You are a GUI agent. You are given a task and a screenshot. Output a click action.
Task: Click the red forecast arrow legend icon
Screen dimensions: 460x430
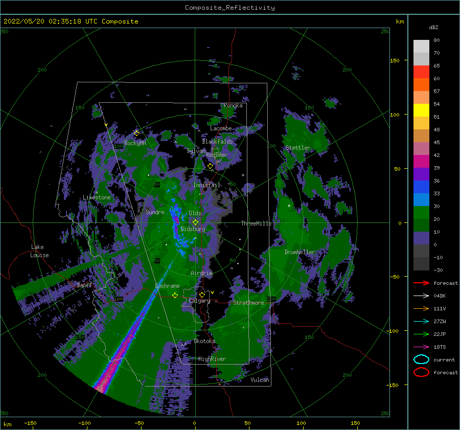coord(421,283)
